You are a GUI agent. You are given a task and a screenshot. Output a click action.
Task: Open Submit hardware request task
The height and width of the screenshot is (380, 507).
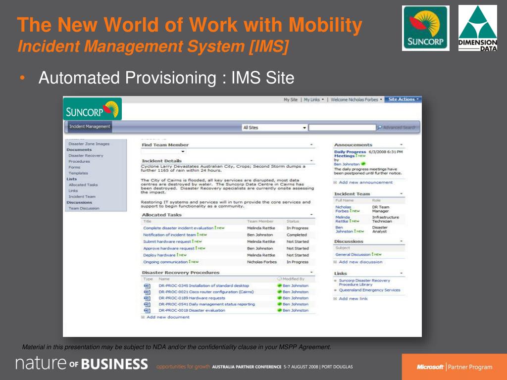pos(167,241)
